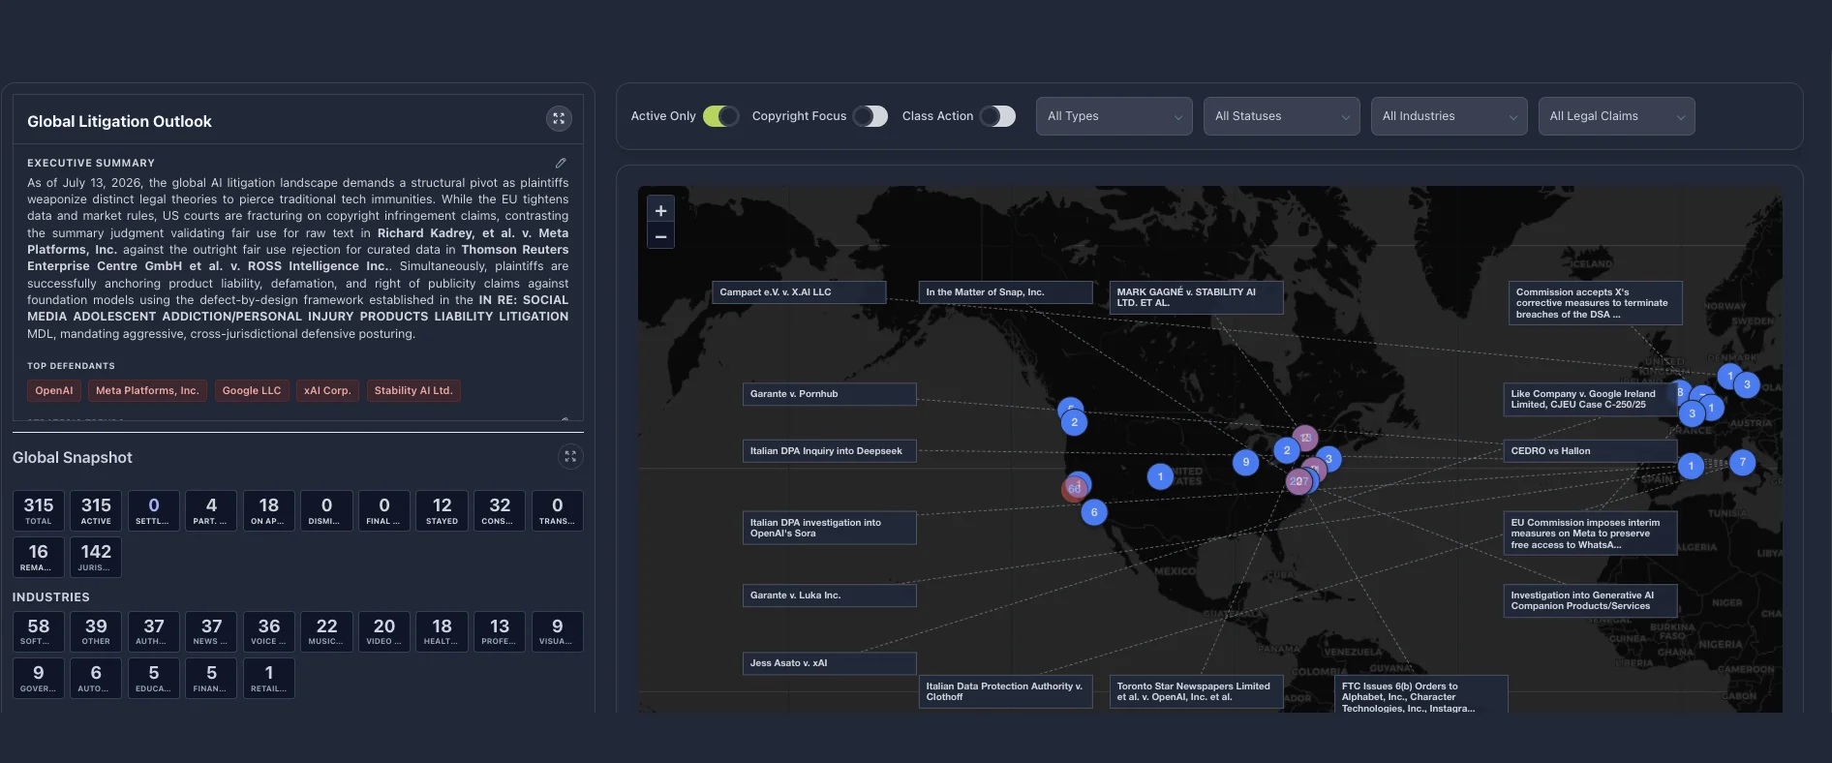Edit the Executive Summary with pencil icon
This screenshot has width=1832, height=763.
coord(561,163)
